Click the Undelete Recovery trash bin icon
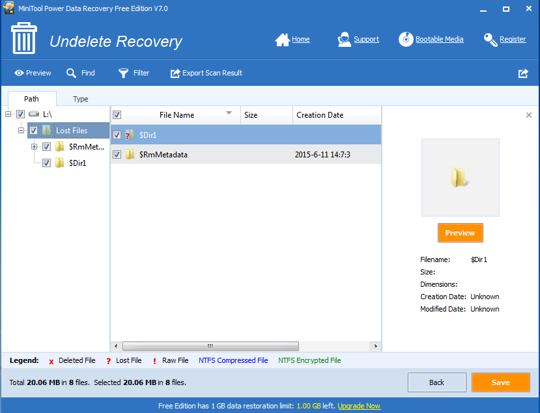This screenshot has height=413, width=540. click(x=24, y=38)
